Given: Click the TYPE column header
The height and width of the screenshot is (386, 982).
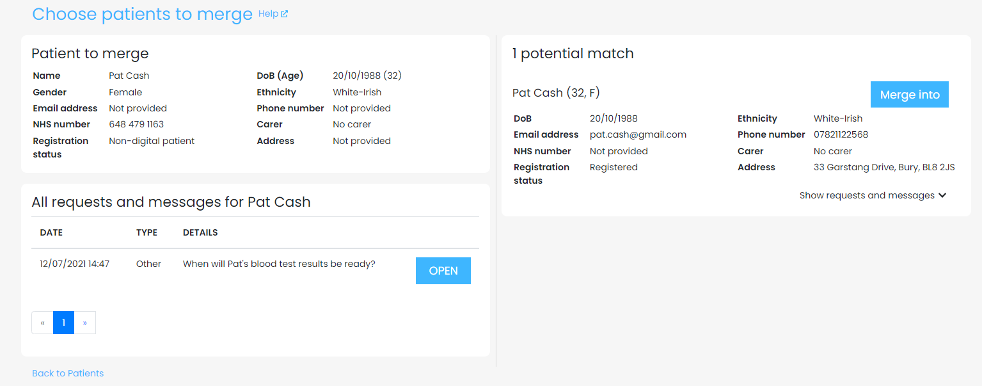Looking at the screenshot, I should tap(147, 232).
